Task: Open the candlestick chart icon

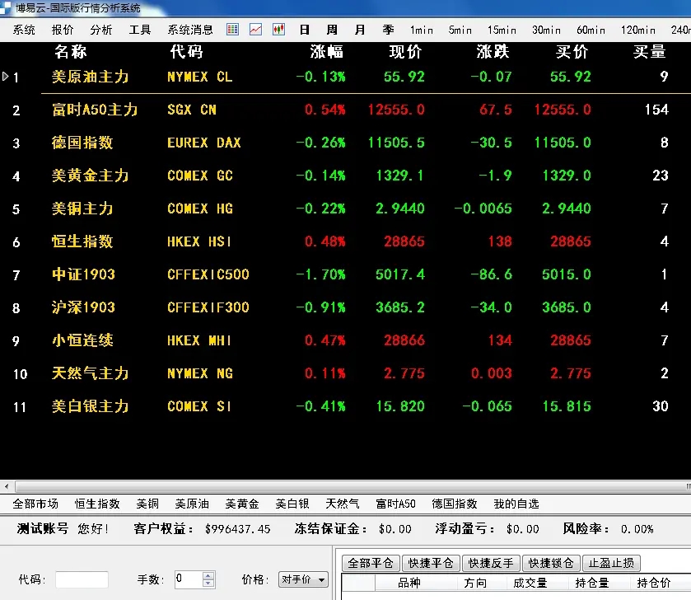Action: [x=278, y=30]
